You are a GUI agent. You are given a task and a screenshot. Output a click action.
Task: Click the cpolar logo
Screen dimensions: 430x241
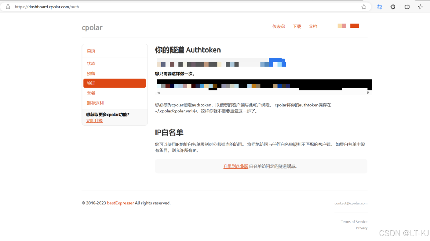pyautogui.click(x=92, y=27)
